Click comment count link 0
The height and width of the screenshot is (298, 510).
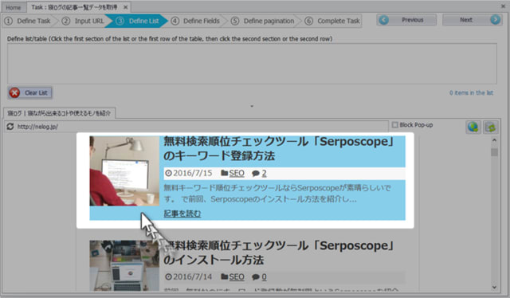click(264, 276)
